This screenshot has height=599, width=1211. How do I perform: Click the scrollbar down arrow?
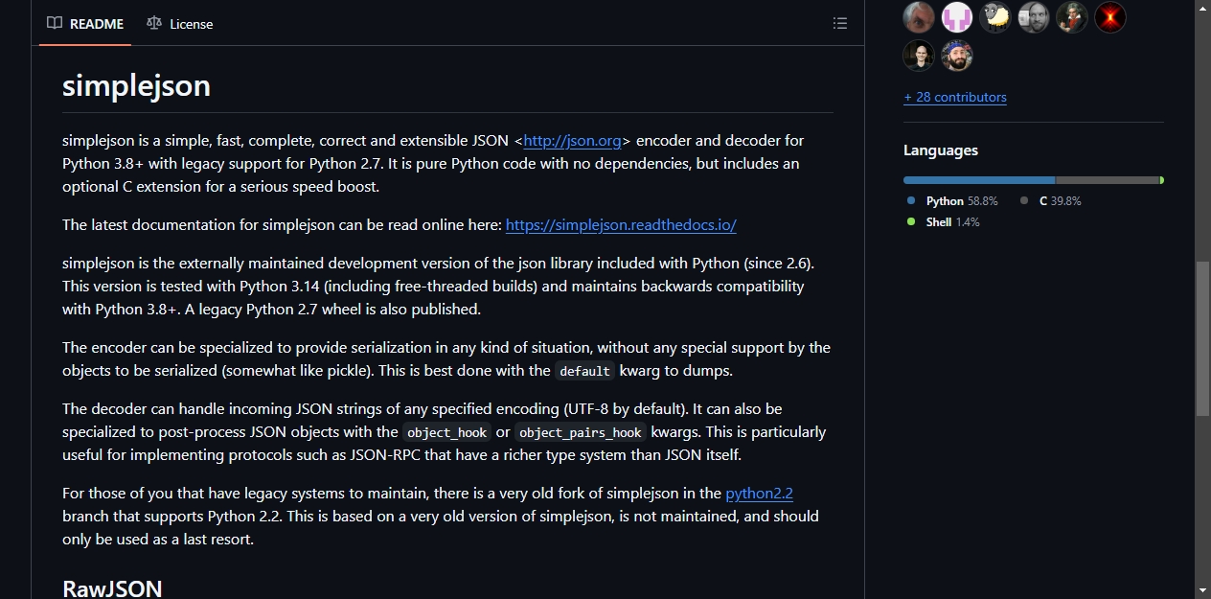tap(1202, 590)
